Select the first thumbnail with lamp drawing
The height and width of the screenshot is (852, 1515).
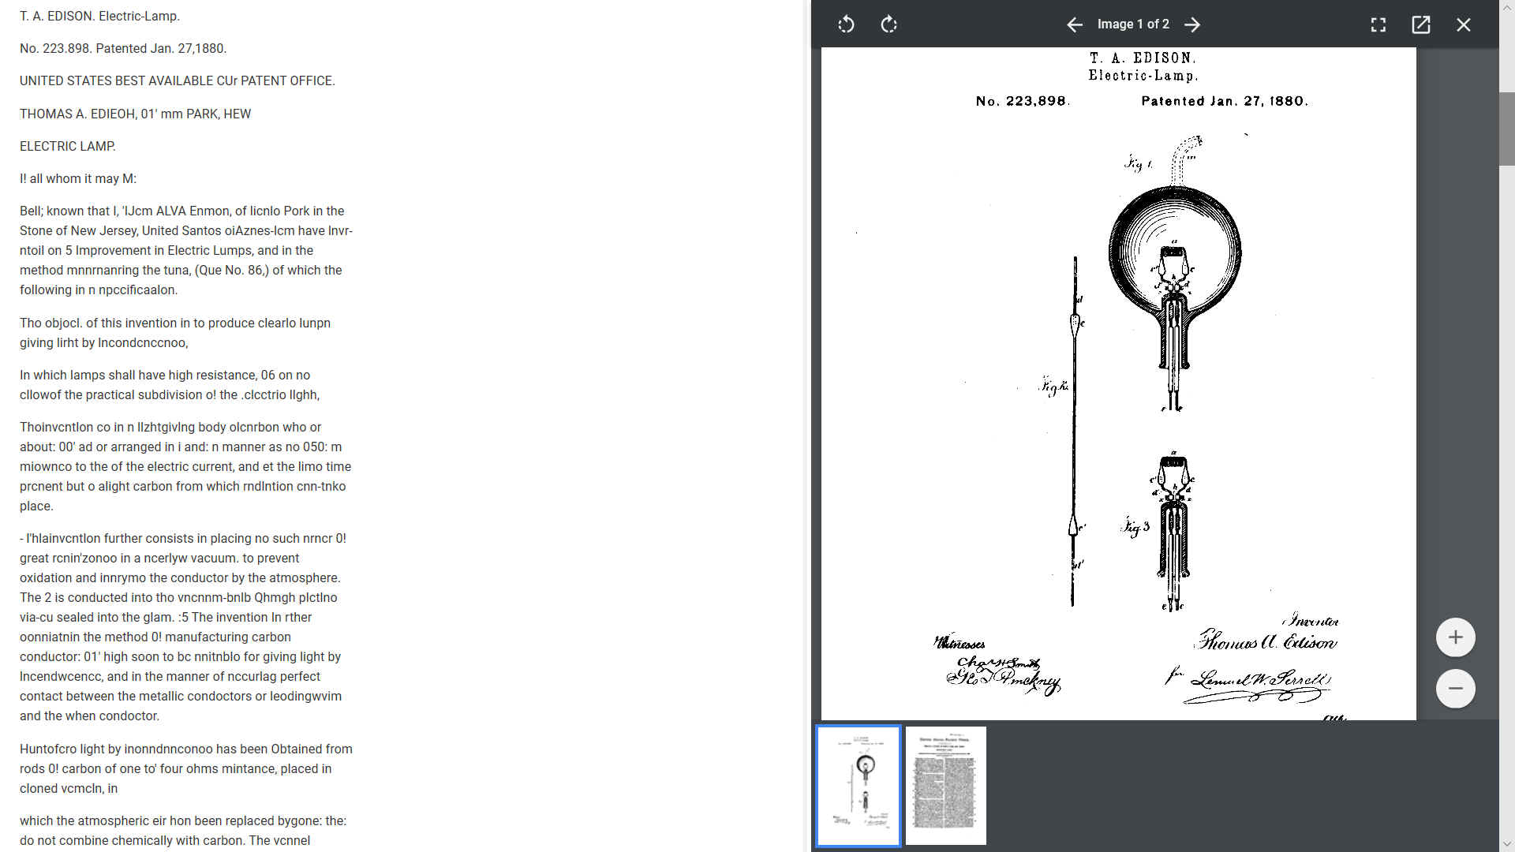[858, 786]
